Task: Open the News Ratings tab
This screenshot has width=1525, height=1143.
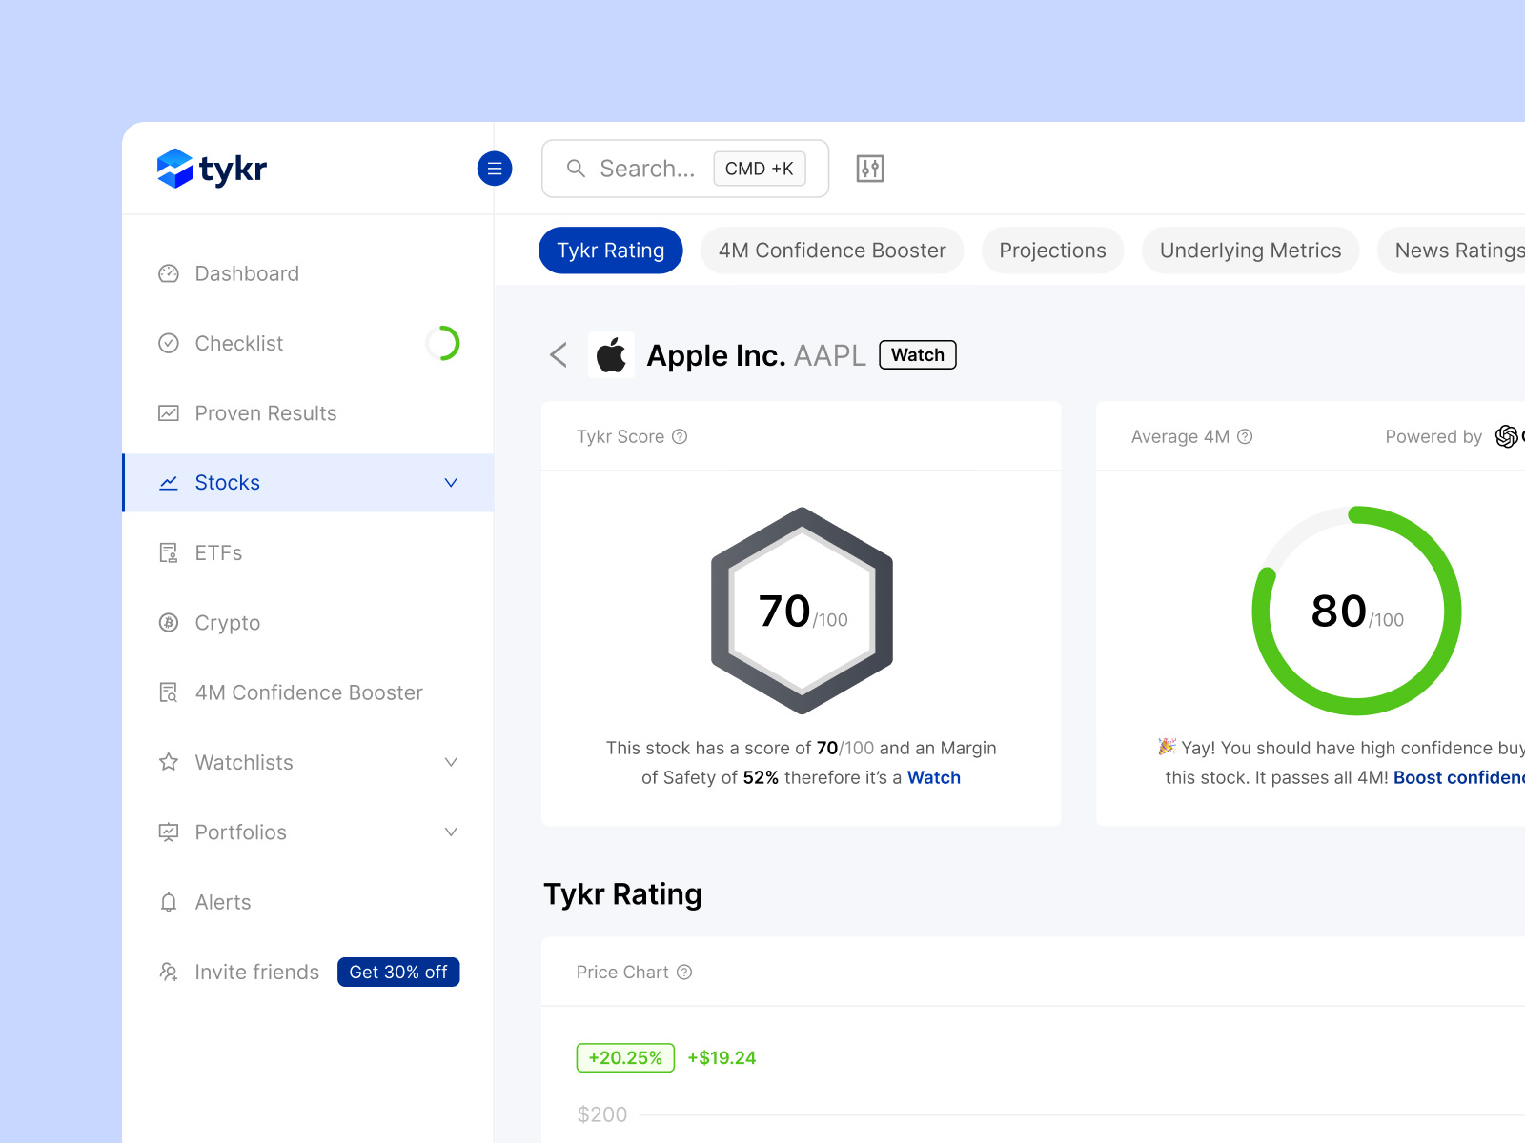Action: [1452, 251]
